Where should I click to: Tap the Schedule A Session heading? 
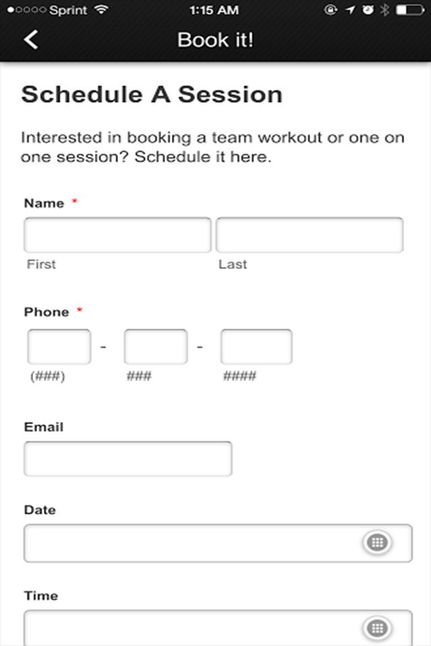point(152,95)
